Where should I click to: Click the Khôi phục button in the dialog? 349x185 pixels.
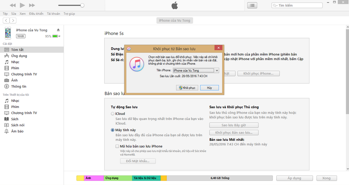click(x=187, y=87)
